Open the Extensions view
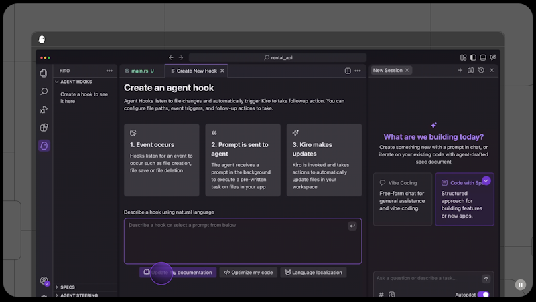The image size is (536, 302). (x=44, y=128)
